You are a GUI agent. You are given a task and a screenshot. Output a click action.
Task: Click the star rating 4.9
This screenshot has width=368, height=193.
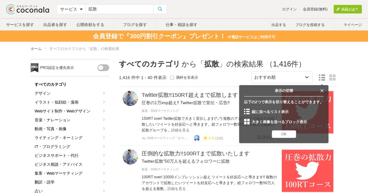pos(209,138)
